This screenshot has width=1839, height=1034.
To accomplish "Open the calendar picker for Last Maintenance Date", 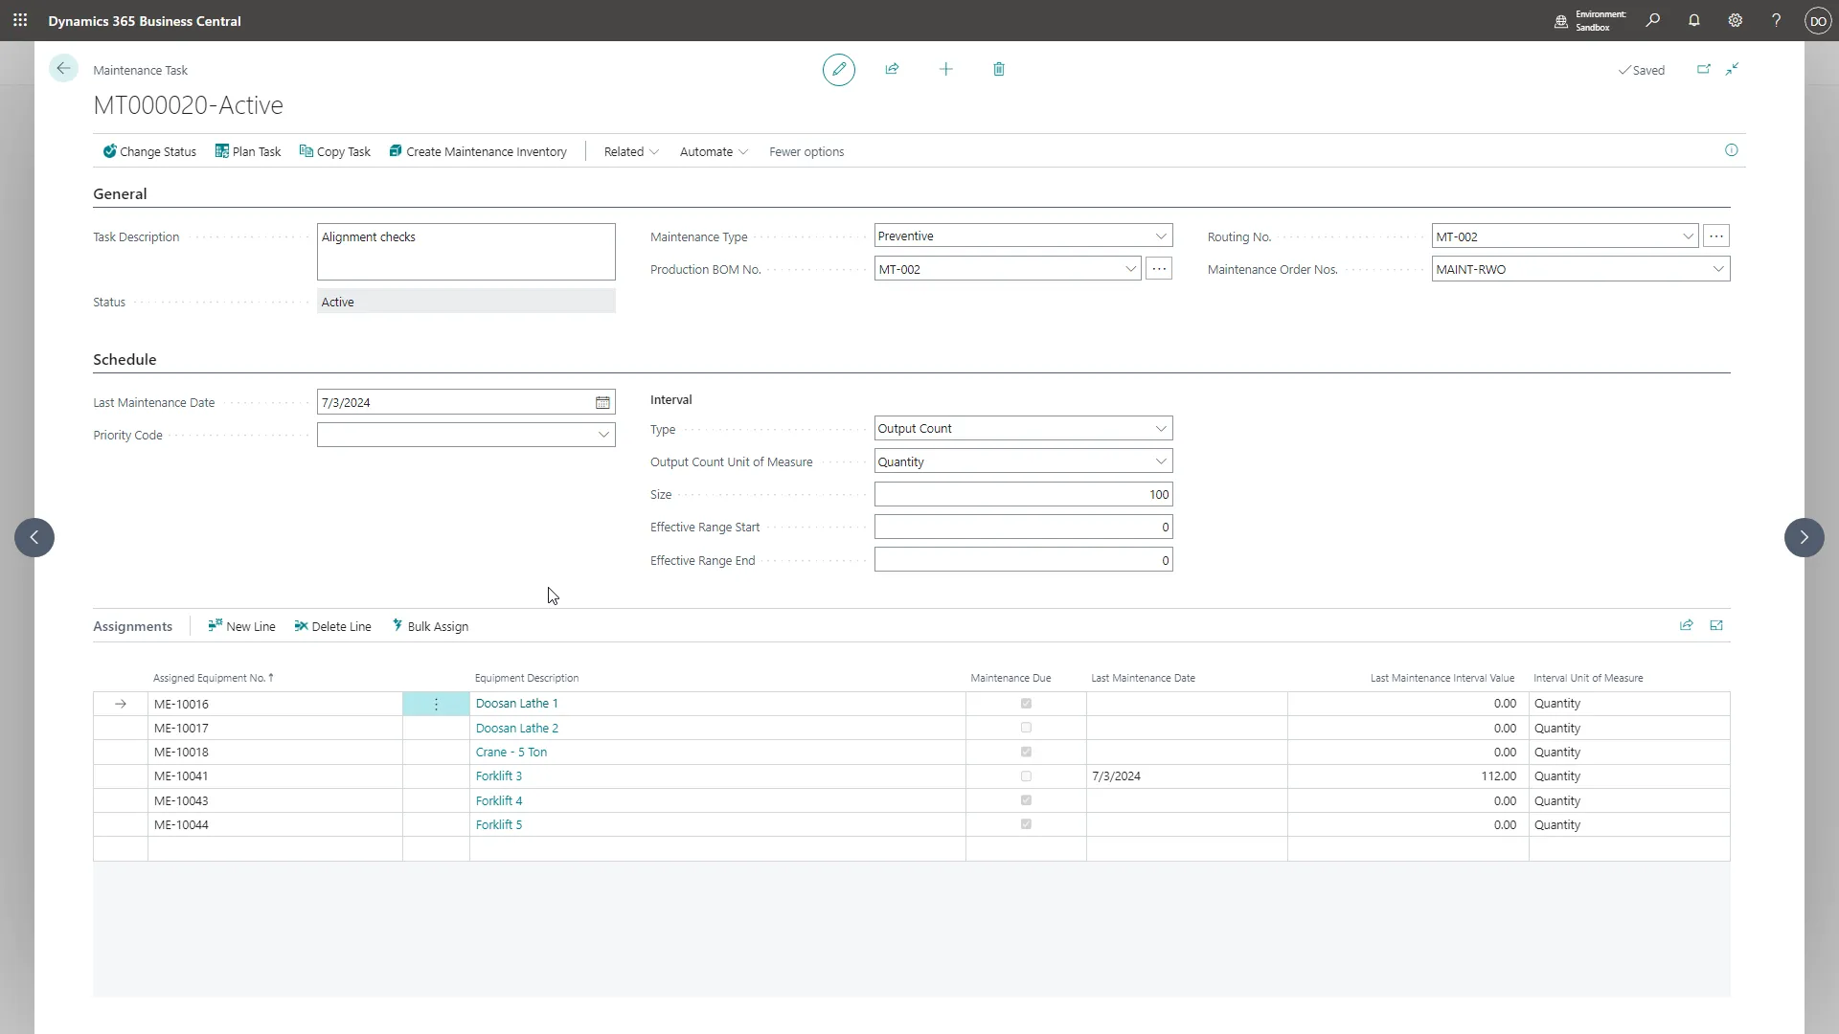I will (602, 403).
